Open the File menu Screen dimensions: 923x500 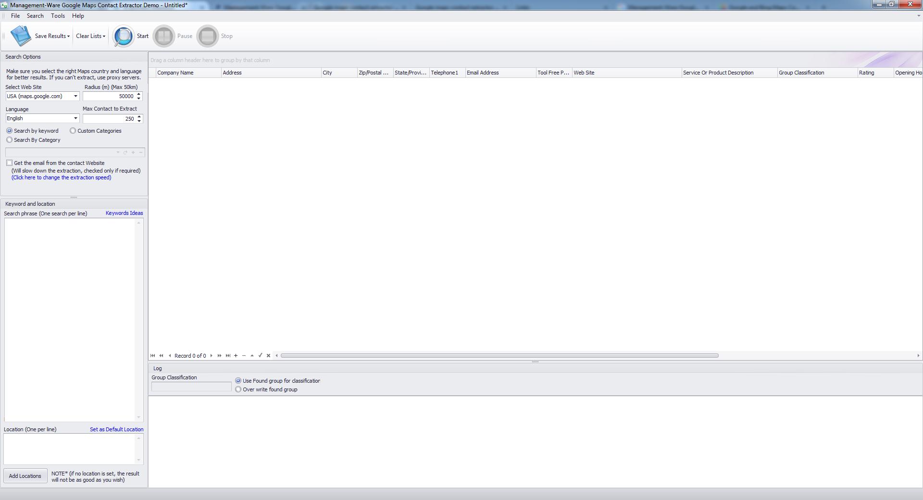15,16
